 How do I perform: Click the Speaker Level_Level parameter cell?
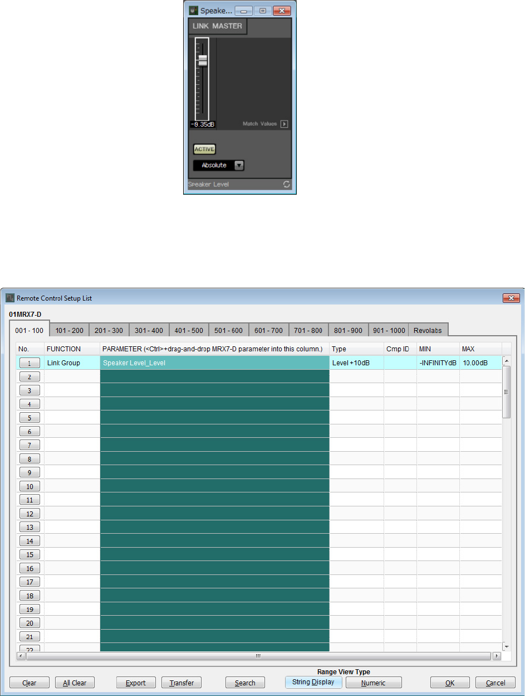pos(214,362)
